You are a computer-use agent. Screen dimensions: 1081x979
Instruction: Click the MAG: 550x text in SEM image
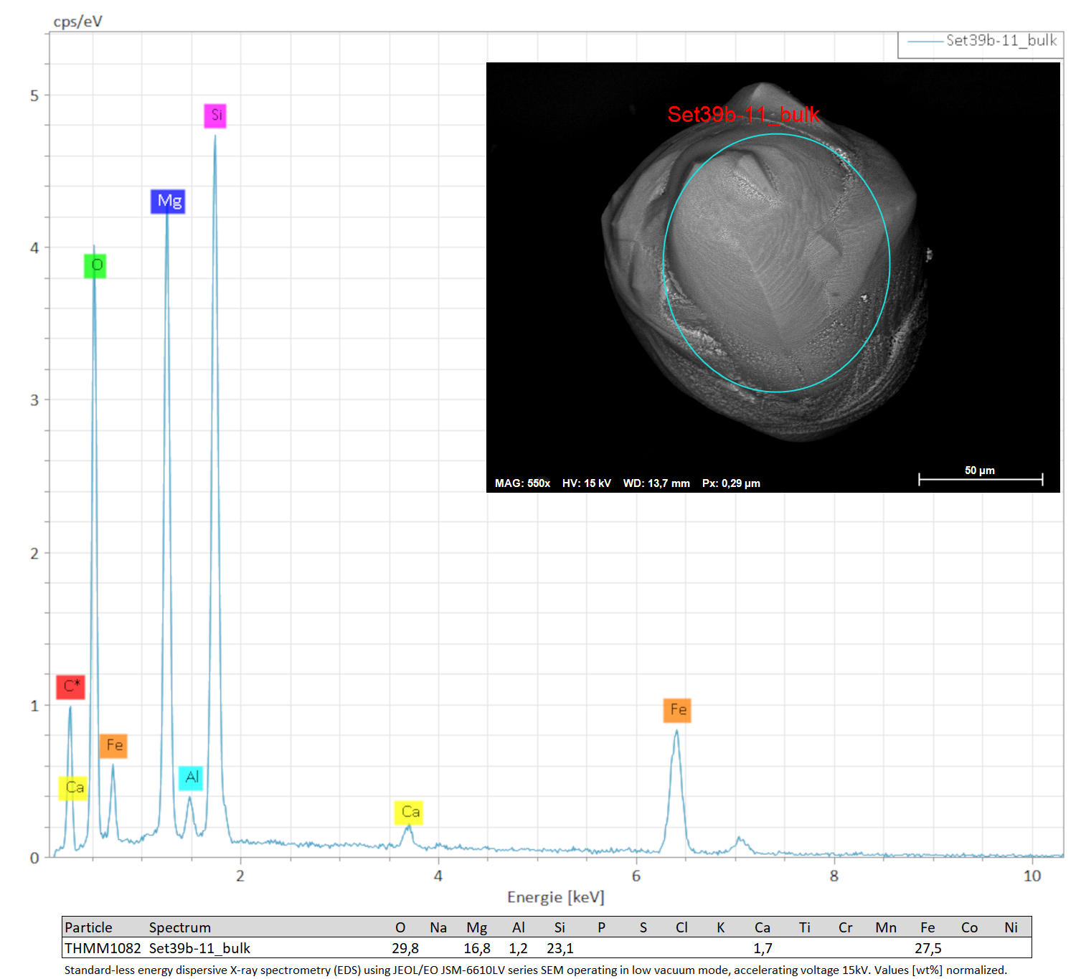pos(522,483)
